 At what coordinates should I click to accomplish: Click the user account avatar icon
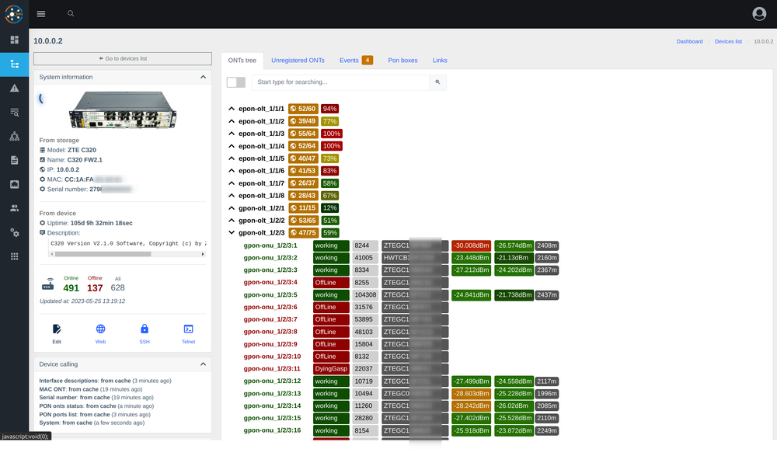759,14
